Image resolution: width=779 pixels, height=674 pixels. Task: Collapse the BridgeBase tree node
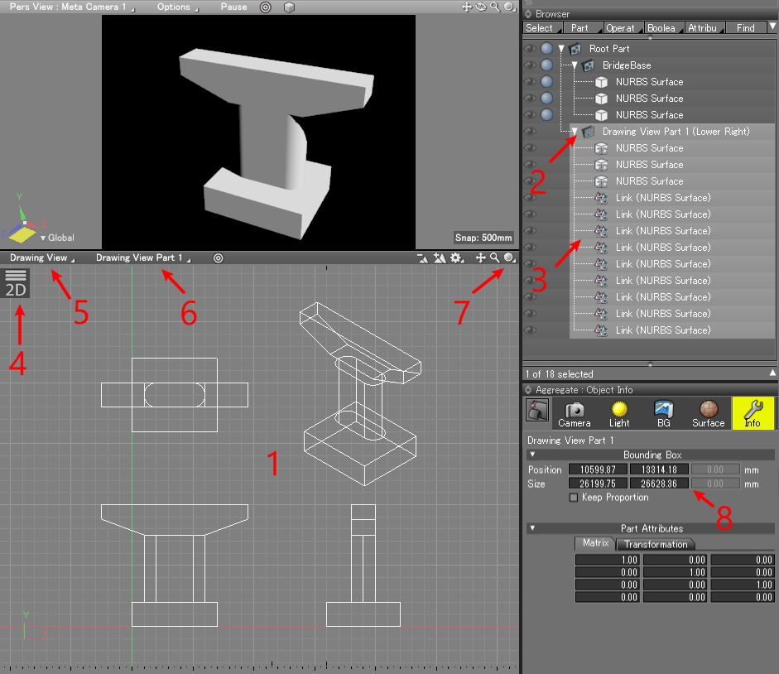(574, 65)
